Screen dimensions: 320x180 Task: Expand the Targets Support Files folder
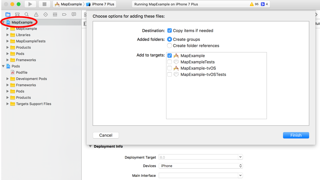point(8,104)
